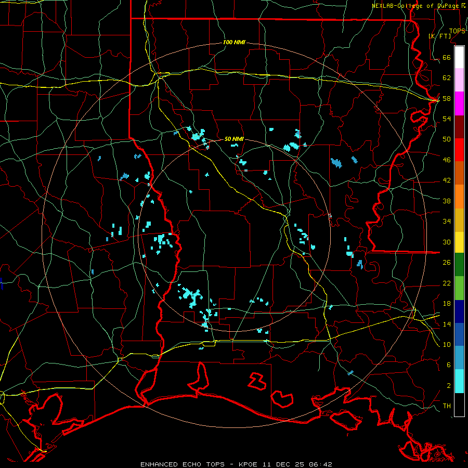The image size is (468, 468).
Task: Click the legend value "58"
Action: click(x=447, y=98)
